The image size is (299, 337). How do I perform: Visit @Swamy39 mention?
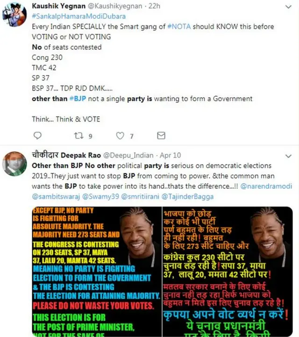(100, 196)
